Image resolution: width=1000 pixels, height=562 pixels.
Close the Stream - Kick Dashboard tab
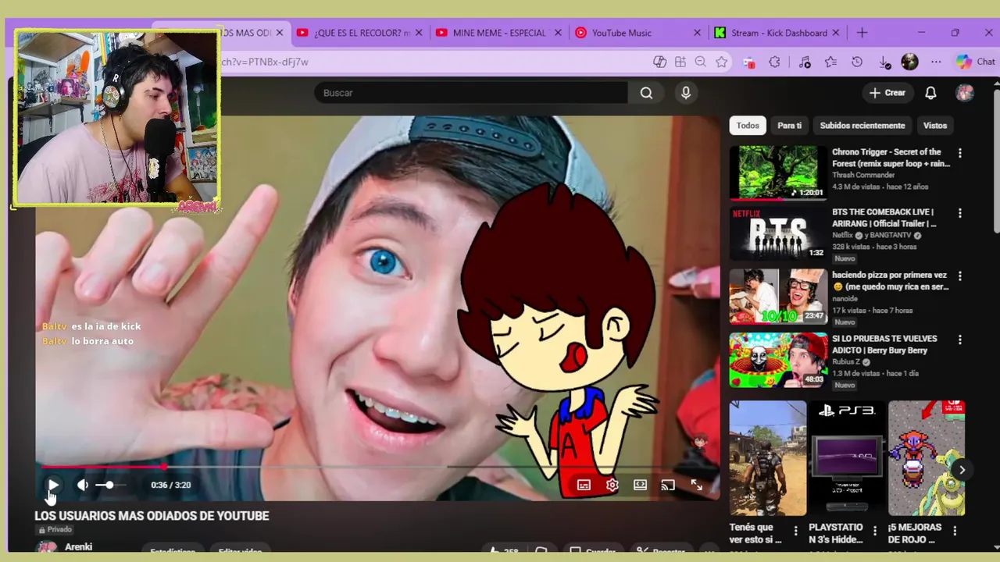[x=836, y=33]
